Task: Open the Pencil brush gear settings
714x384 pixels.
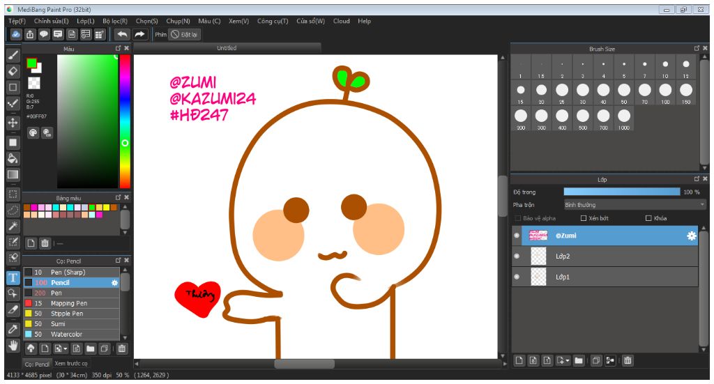Action: point(115,282)
